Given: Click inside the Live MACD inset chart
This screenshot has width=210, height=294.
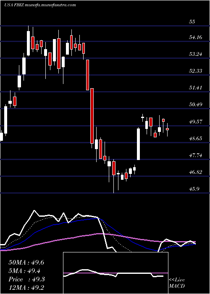Looking at the screenshot, I should (x=115, y=273).
